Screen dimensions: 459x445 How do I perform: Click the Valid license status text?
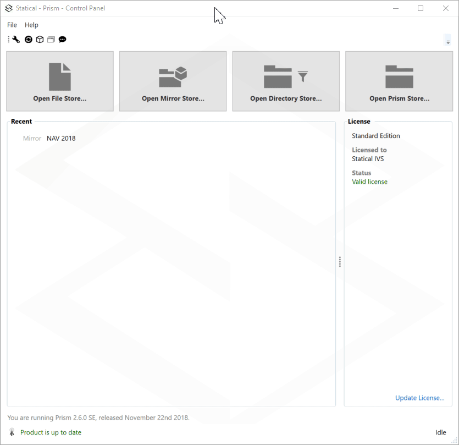coord(369,182)
